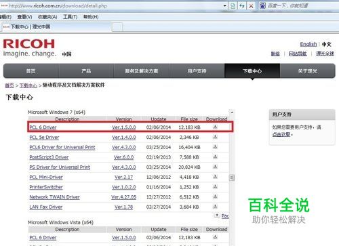Click version link Ver.1.0.2.0
339x246 pixels.
[124, 187]
